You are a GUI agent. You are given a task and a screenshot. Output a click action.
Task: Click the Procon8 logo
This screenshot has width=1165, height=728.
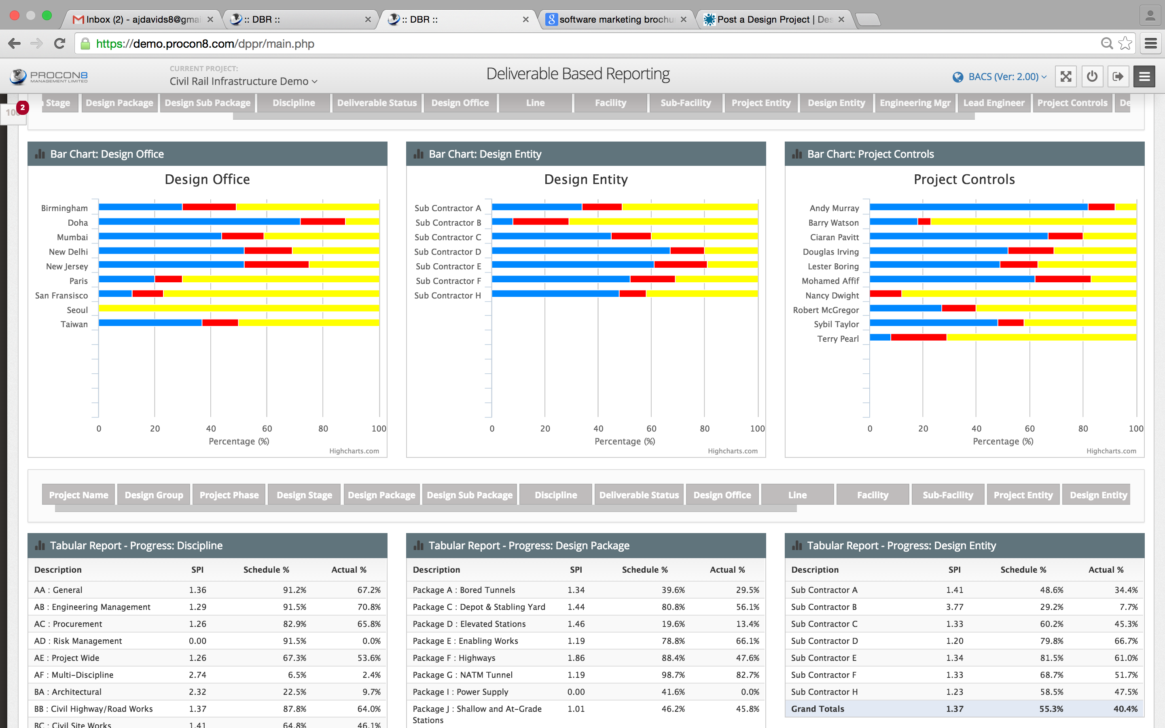point(49,76)
